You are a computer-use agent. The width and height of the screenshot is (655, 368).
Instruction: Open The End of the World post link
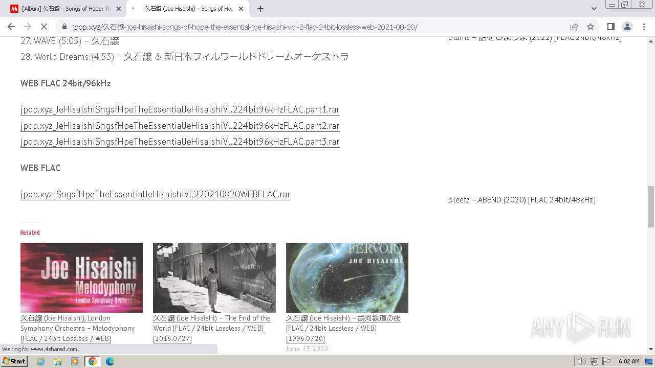pos(212,328)
